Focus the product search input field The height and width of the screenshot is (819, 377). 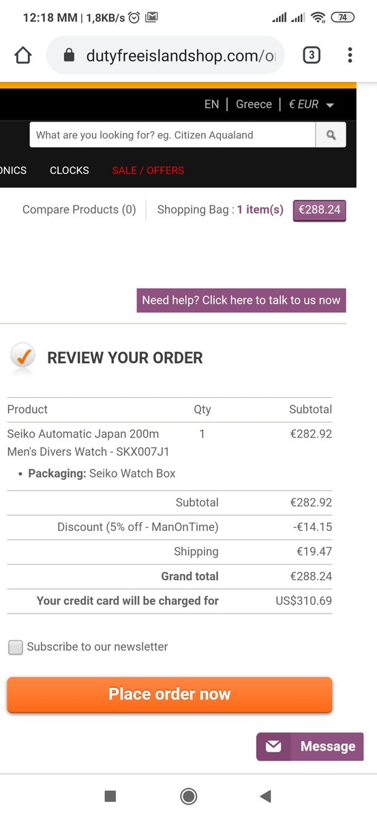[172, 135]
